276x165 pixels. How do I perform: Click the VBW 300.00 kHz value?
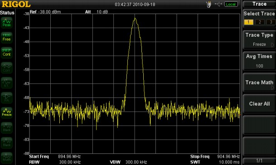click(136, 162)
